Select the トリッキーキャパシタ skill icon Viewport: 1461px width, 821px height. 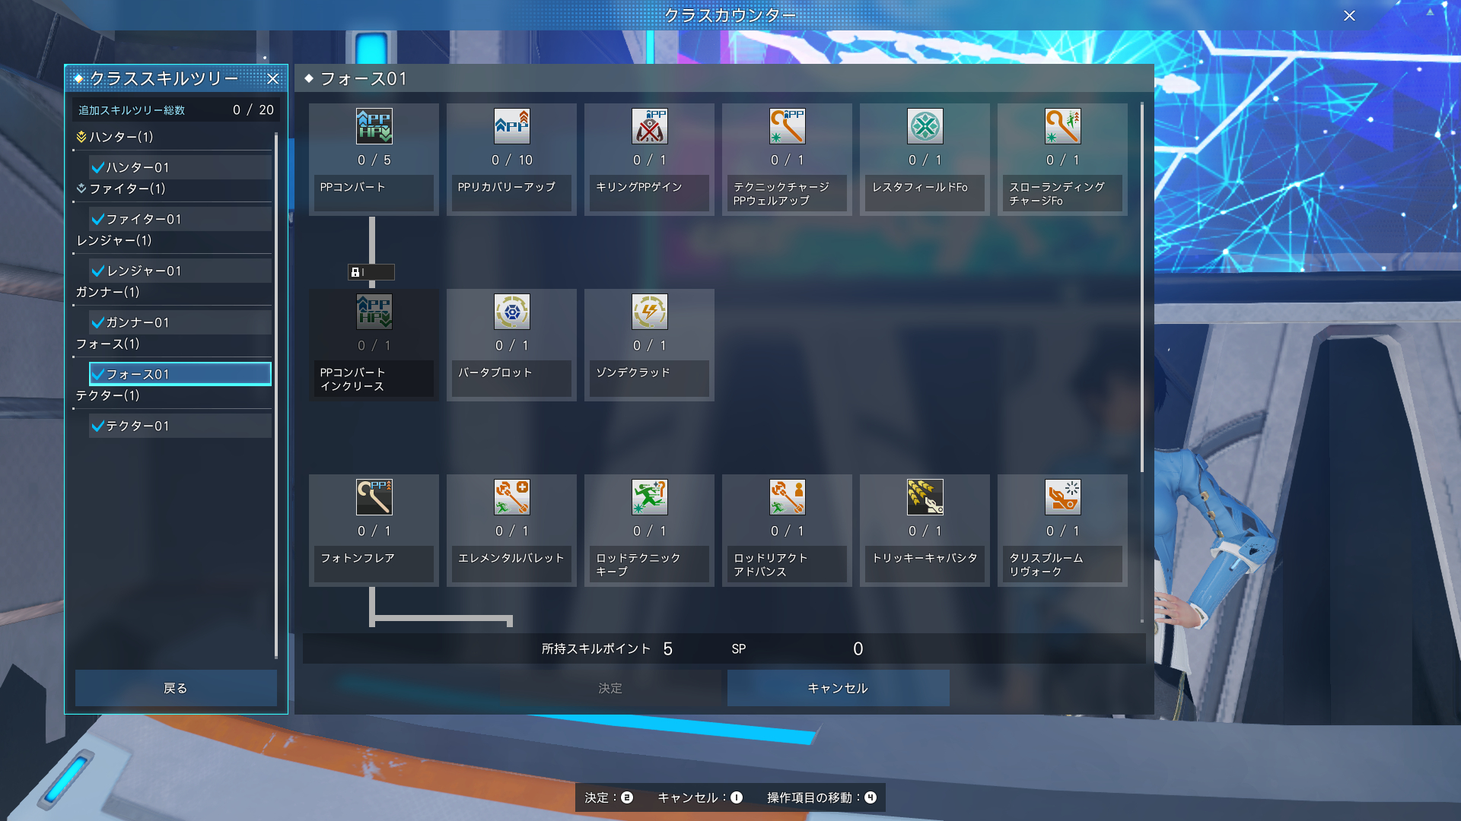(925, 497)
